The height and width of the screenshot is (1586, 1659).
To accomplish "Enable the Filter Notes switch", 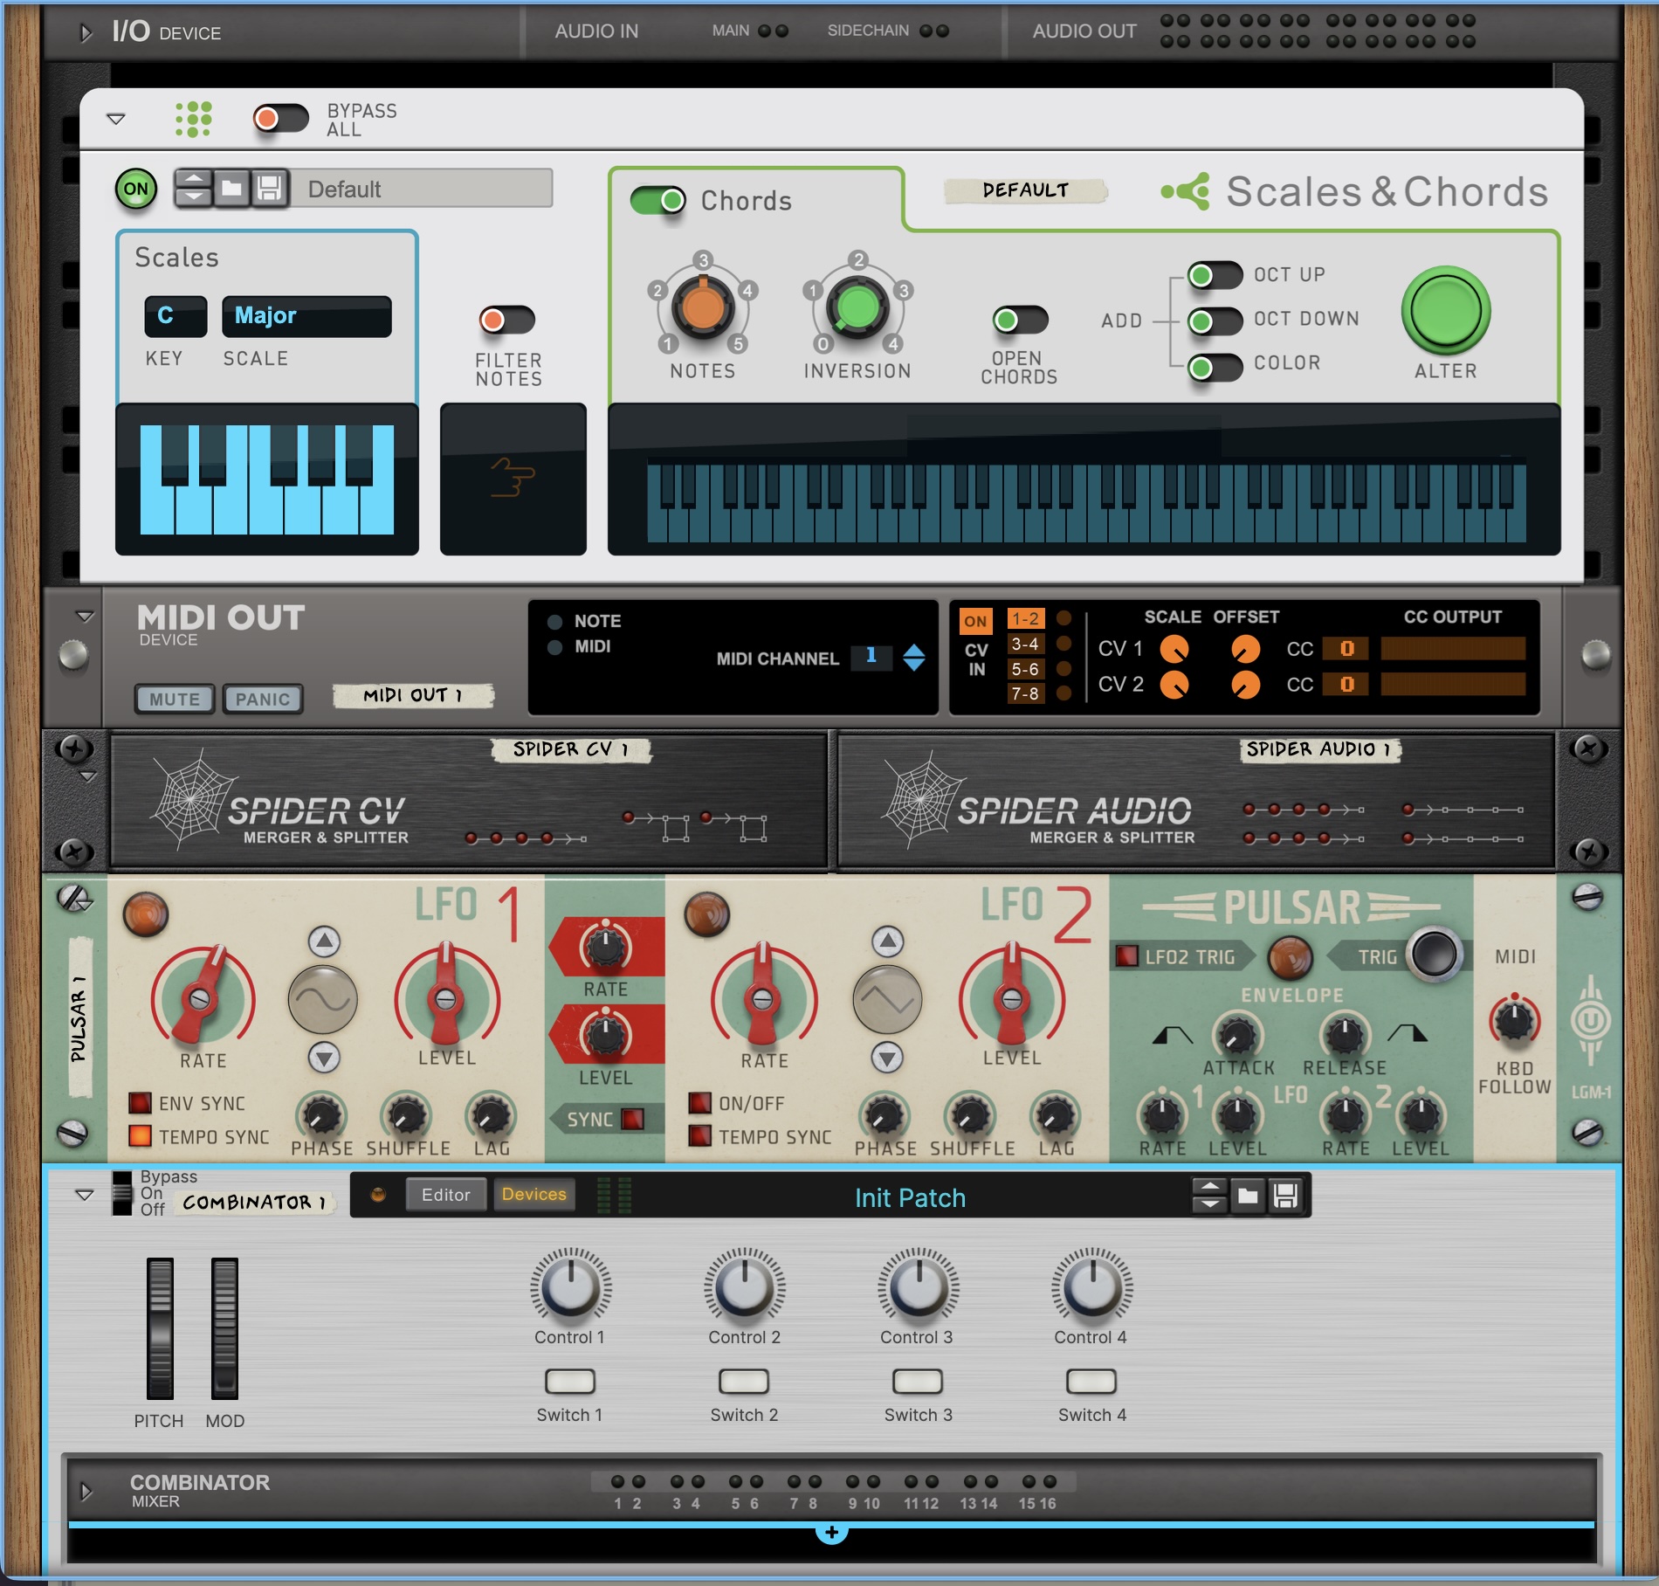I will (x=506, y=320).
